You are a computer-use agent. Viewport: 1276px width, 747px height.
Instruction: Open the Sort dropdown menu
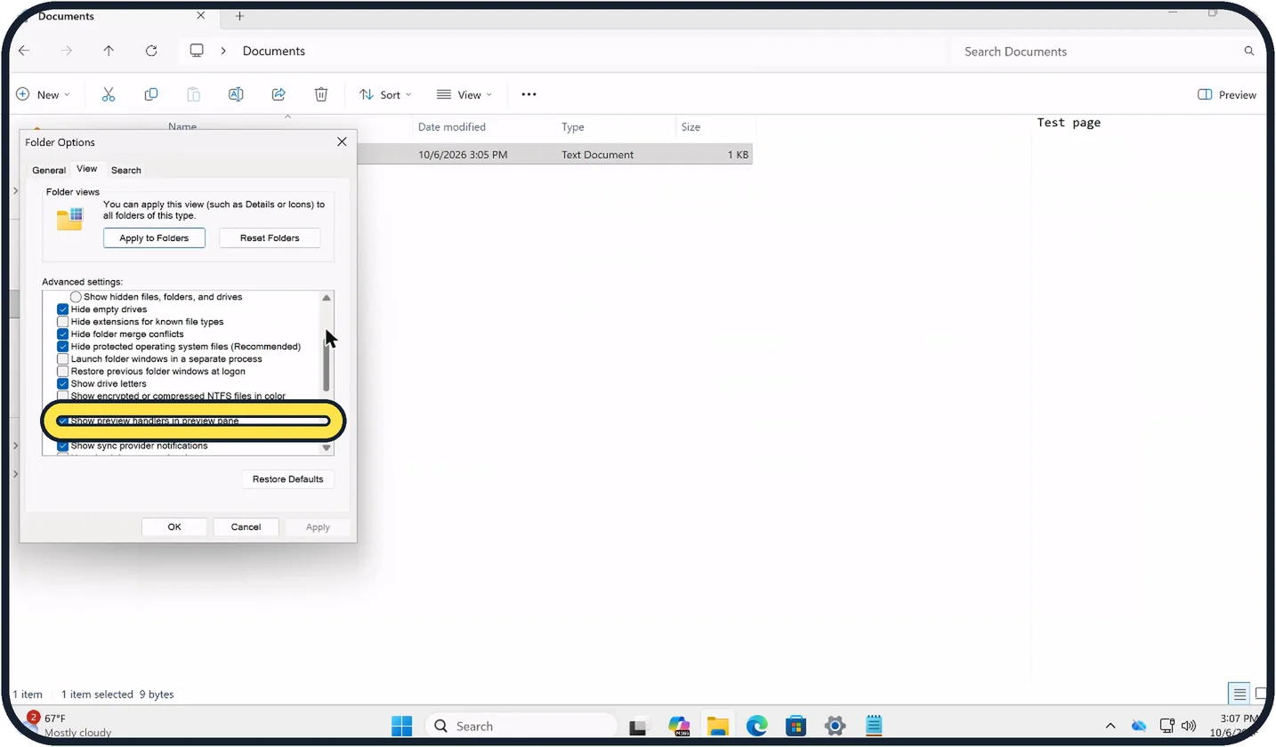point(385,95)
